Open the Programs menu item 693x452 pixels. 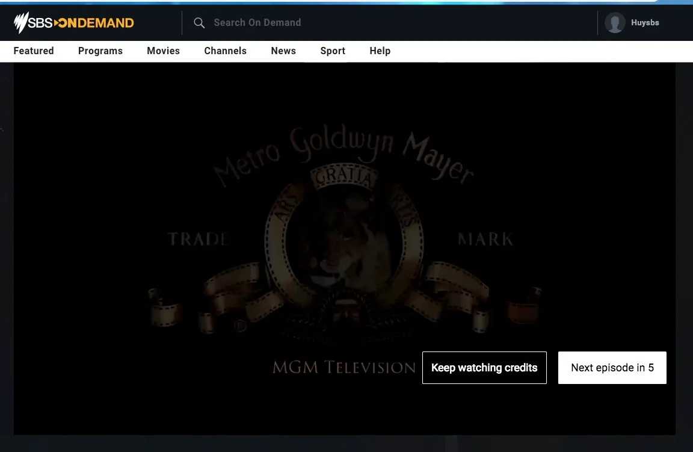100,51
